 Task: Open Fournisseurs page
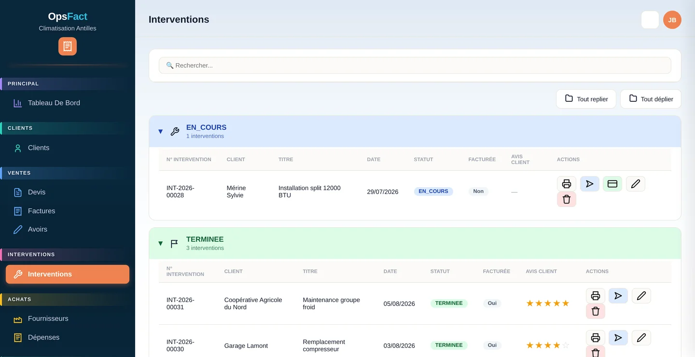click(68, 318)
